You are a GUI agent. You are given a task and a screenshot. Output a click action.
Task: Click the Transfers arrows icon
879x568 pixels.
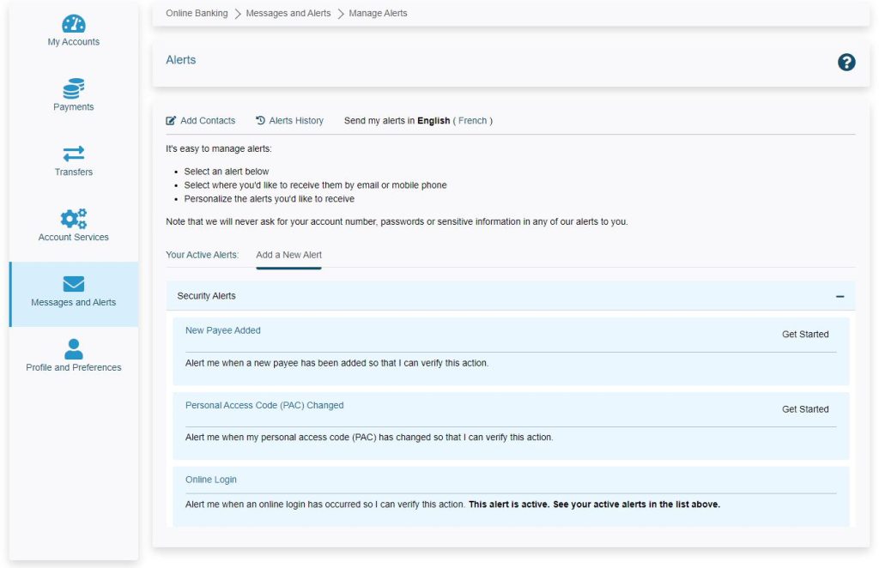pos(73,154)
